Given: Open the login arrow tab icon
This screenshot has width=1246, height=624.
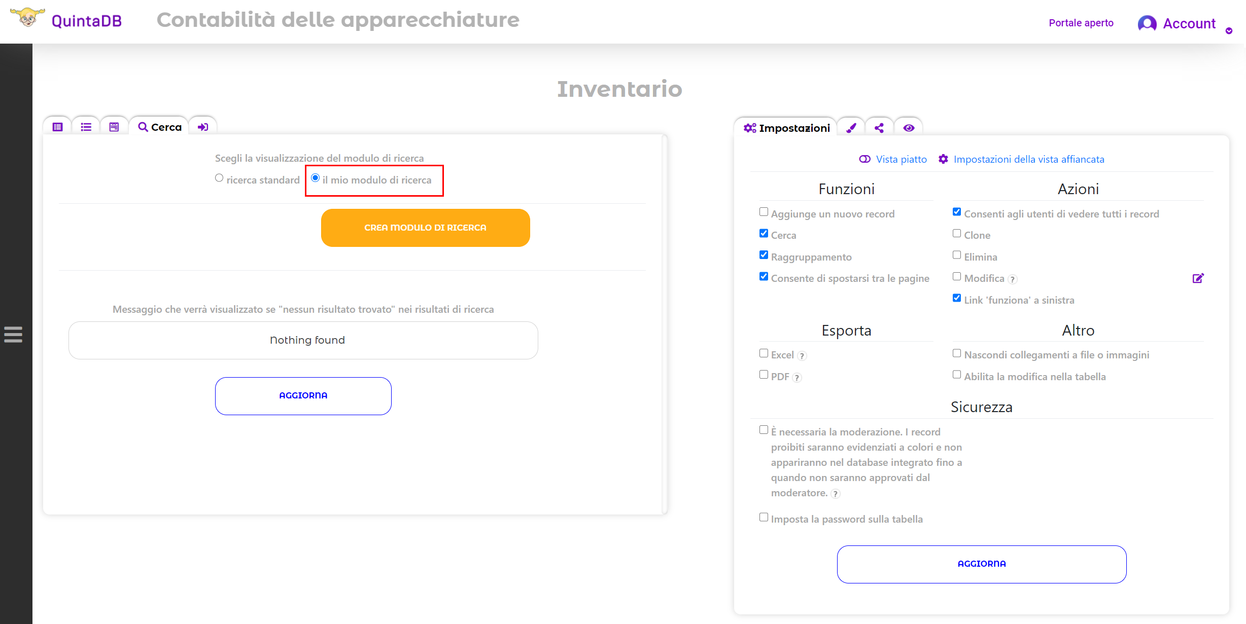Looking at the screenshot, I should click(203, 127).
